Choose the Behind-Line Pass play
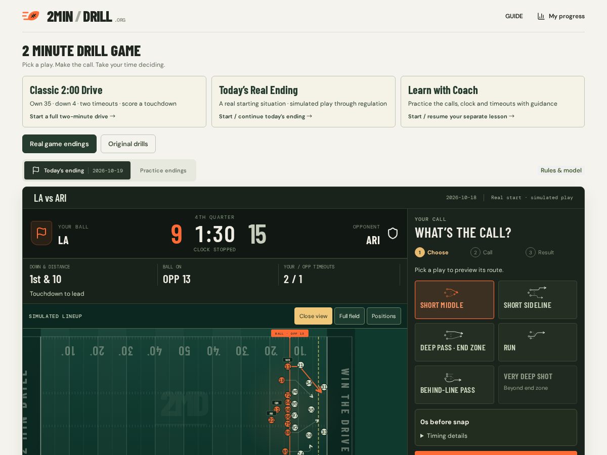This screenshot has height=455, width=607. 454,385
